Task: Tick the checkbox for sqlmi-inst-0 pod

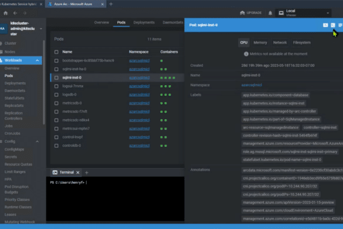Action: 56,78
